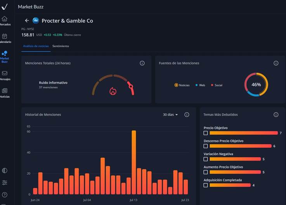Show info for Temas Más Debatidos
This screenshot has width=286, height=205.
click(x=276, y=115)
